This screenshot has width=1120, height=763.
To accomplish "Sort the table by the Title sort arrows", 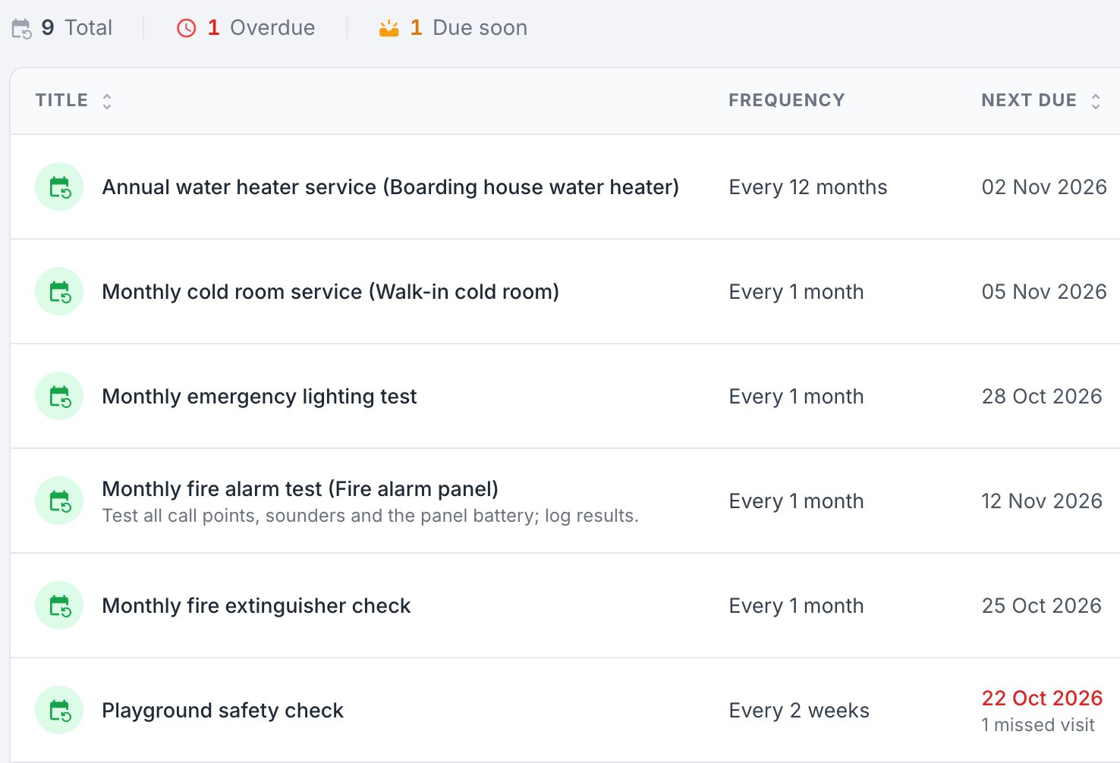I will (107, 101).
